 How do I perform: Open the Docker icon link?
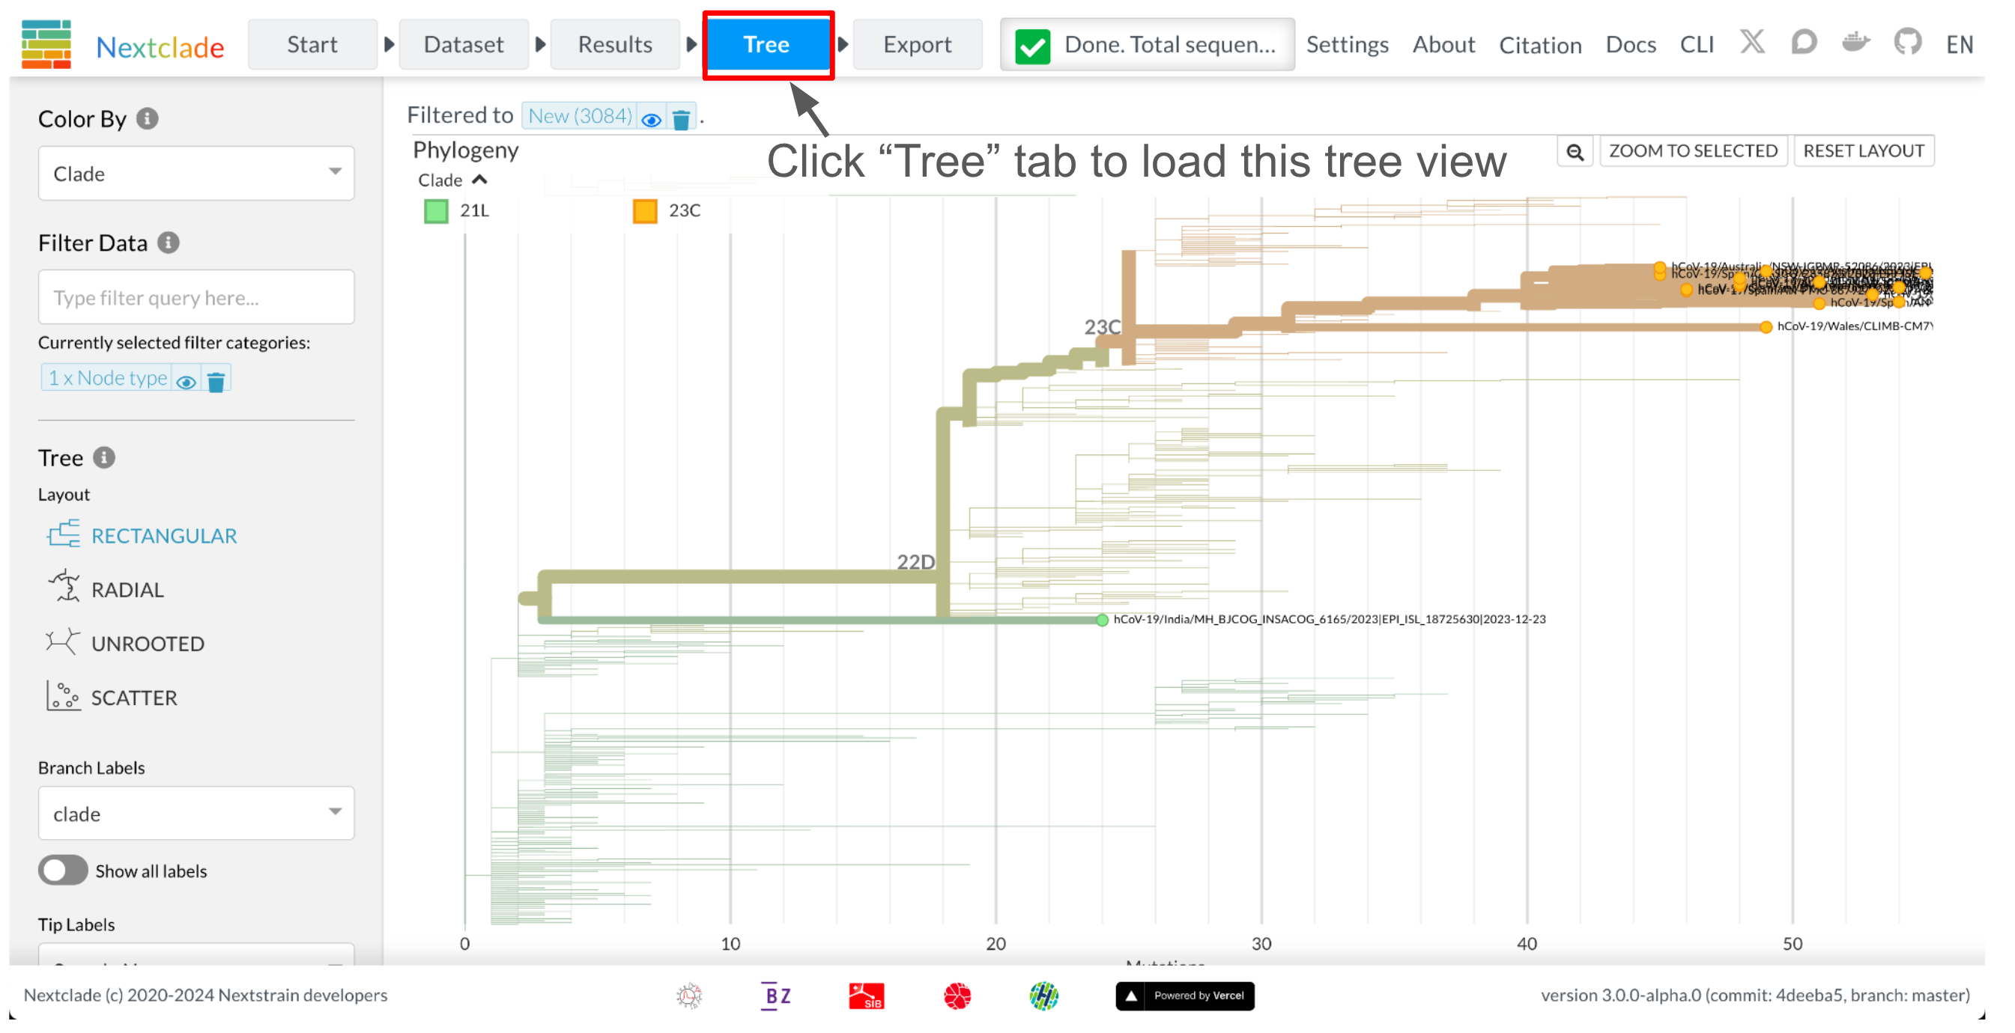[x=1855, y=42]
